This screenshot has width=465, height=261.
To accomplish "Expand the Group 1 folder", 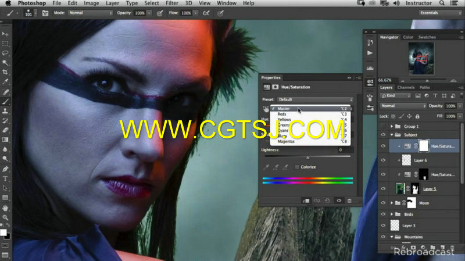I will [x=392, y=126].
